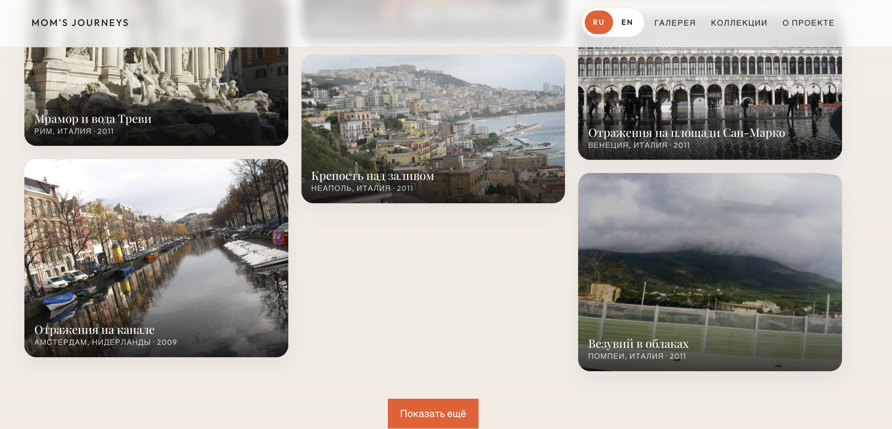Image resolution: width=892 pixels, height=429 pixels.
Task: Open the КОЛЛЕКЦИИ menu item
Action: 739,23
